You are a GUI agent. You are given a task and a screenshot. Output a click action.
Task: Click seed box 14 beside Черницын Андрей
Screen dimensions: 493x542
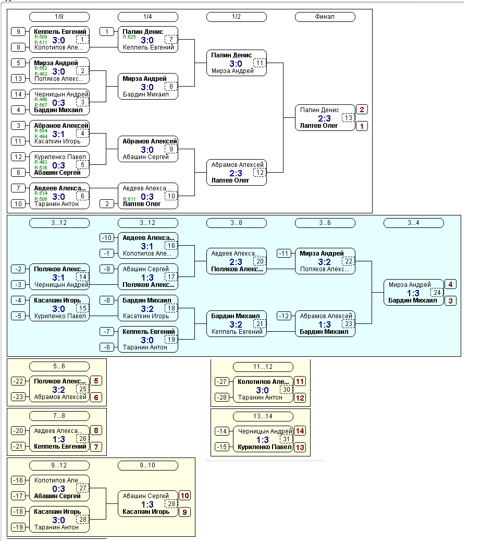point(18,94)
